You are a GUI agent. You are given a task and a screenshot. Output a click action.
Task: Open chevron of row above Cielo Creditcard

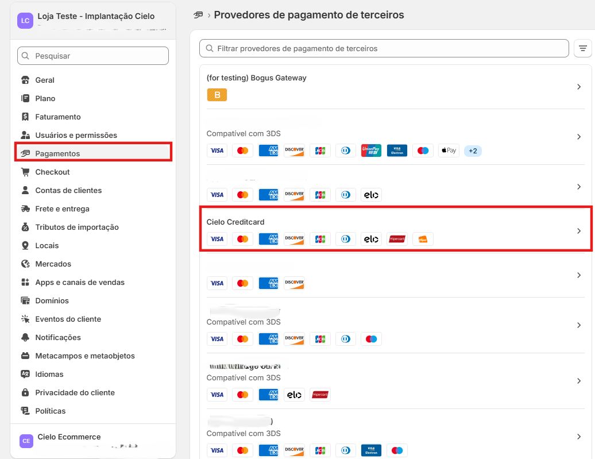click(x=579, y=187)
